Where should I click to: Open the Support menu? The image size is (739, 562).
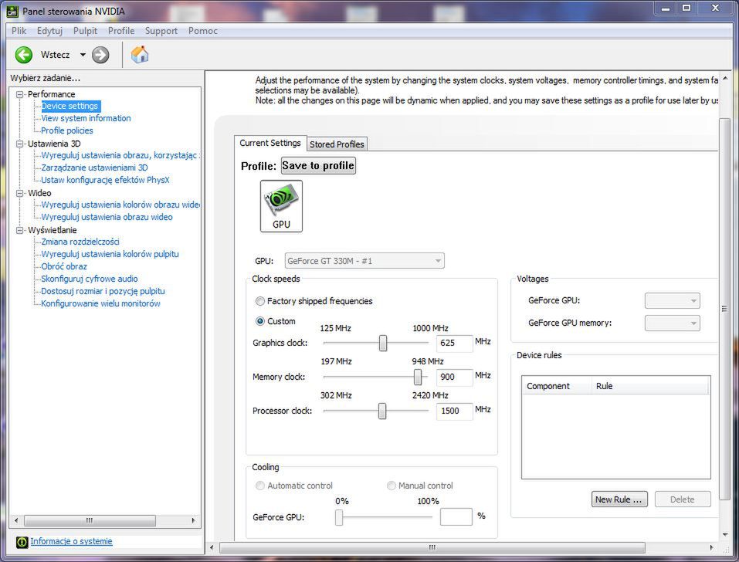161,31
